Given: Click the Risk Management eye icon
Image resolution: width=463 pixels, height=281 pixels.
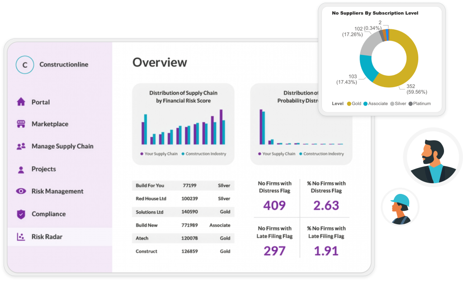Looking at the screenshot, I should click(21, 191).
